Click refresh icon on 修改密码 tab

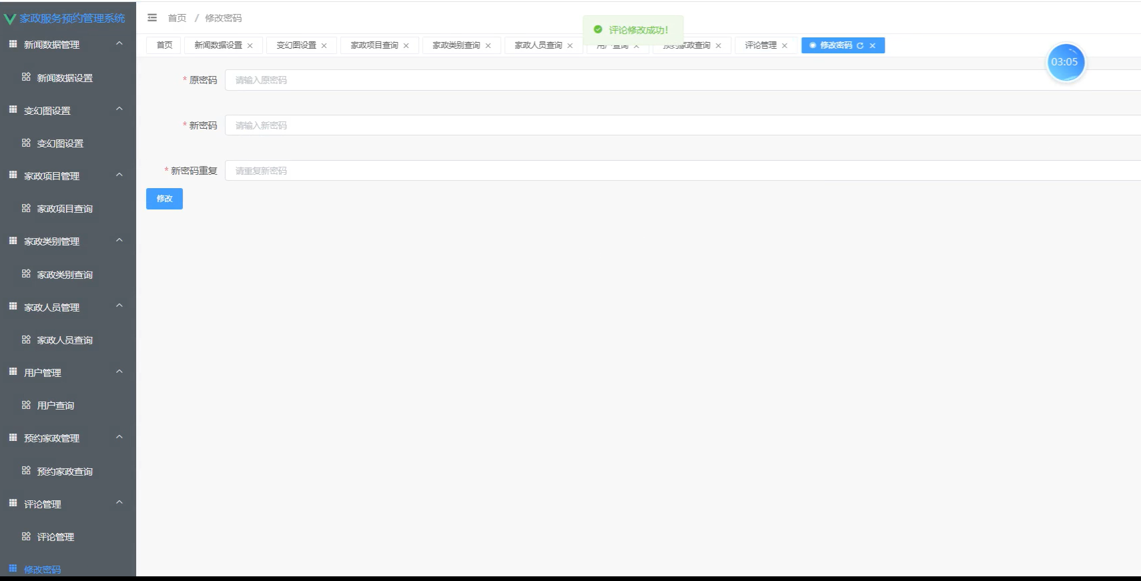[x=860, y=45]
